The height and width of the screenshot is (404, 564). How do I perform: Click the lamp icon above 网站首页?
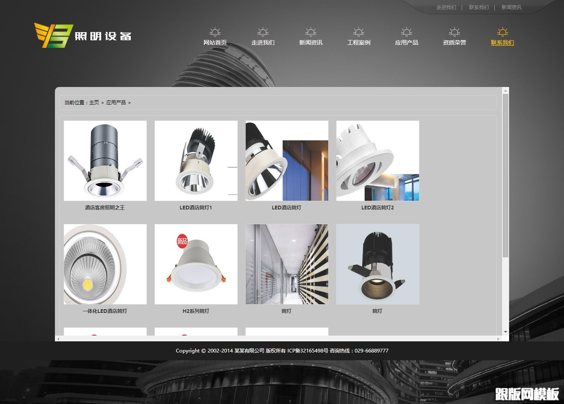click(x=215, y=32)
